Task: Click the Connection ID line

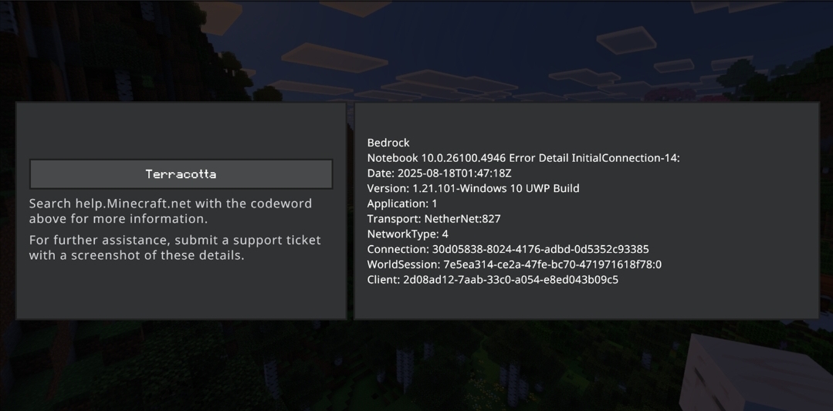Action: coord(508,249)
